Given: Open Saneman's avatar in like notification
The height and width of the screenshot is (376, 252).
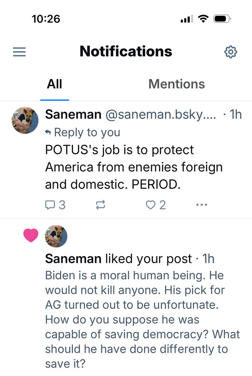Looking at the screenshot, I should (56, 236).
